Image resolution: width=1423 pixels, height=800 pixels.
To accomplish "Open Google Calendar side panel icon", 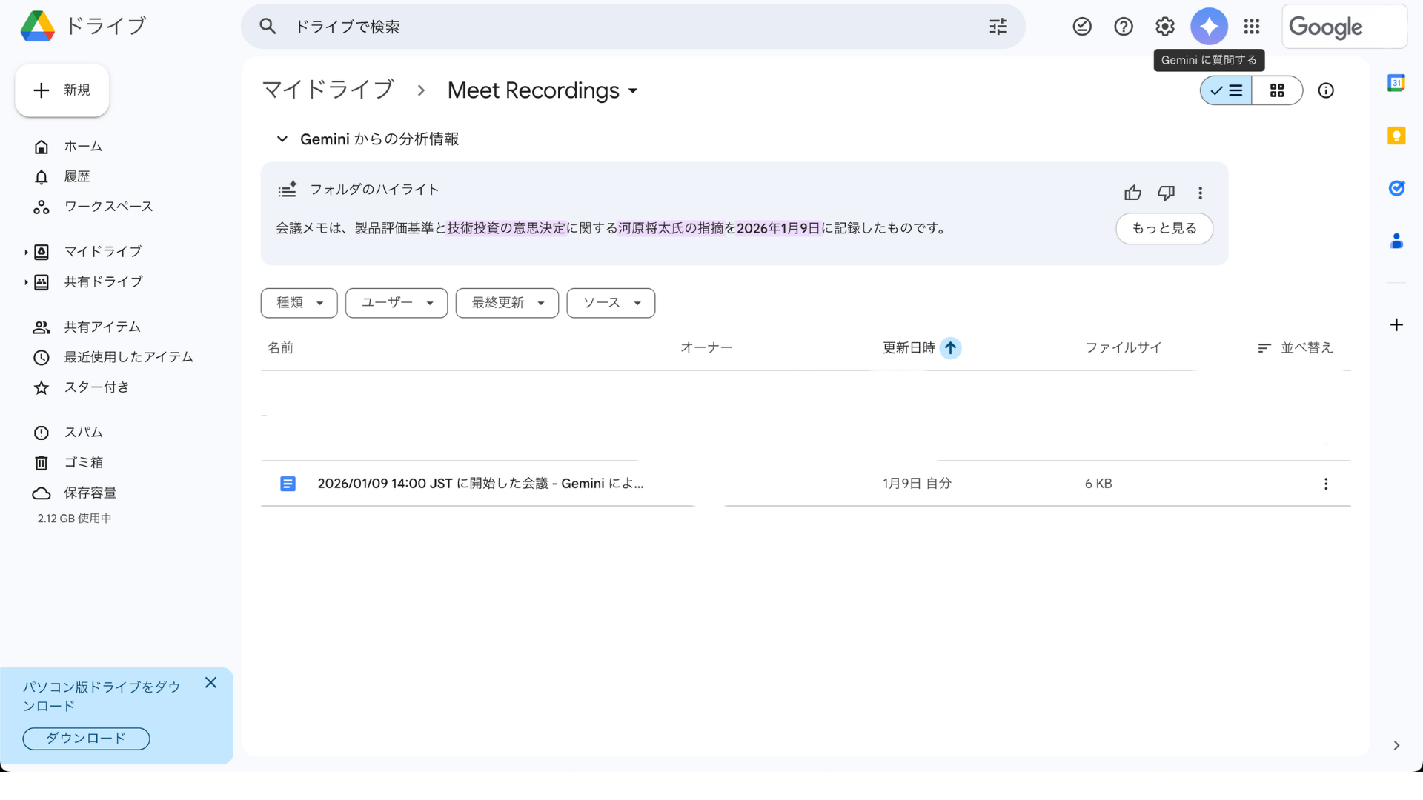I will pos(1396,83).
